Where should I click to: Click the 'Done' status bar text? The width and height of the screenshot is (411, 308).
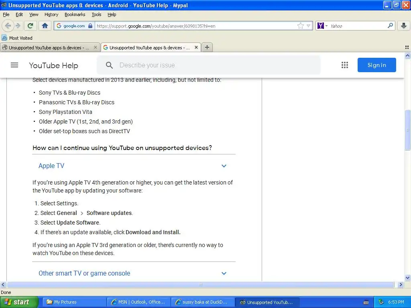coord(6,292)
